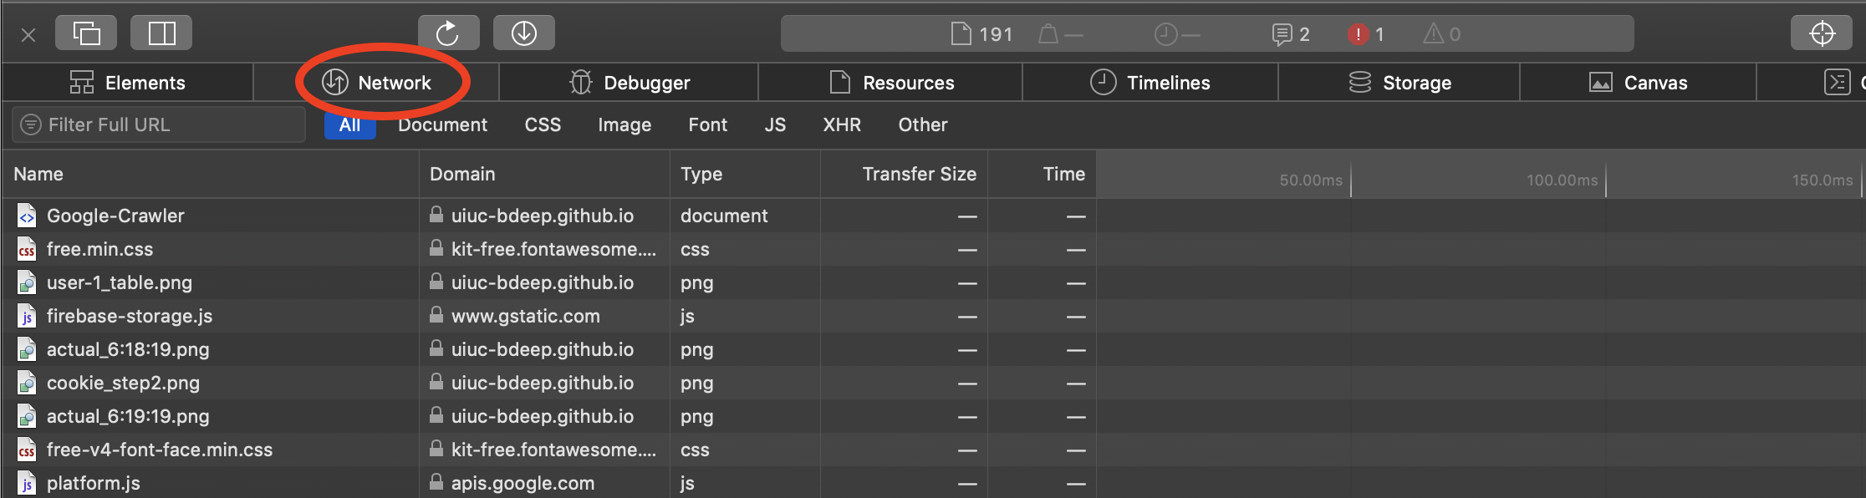Enable the CSS resource filter
The height and width of the screenshot is (498, 1866).
click(543, 124)
